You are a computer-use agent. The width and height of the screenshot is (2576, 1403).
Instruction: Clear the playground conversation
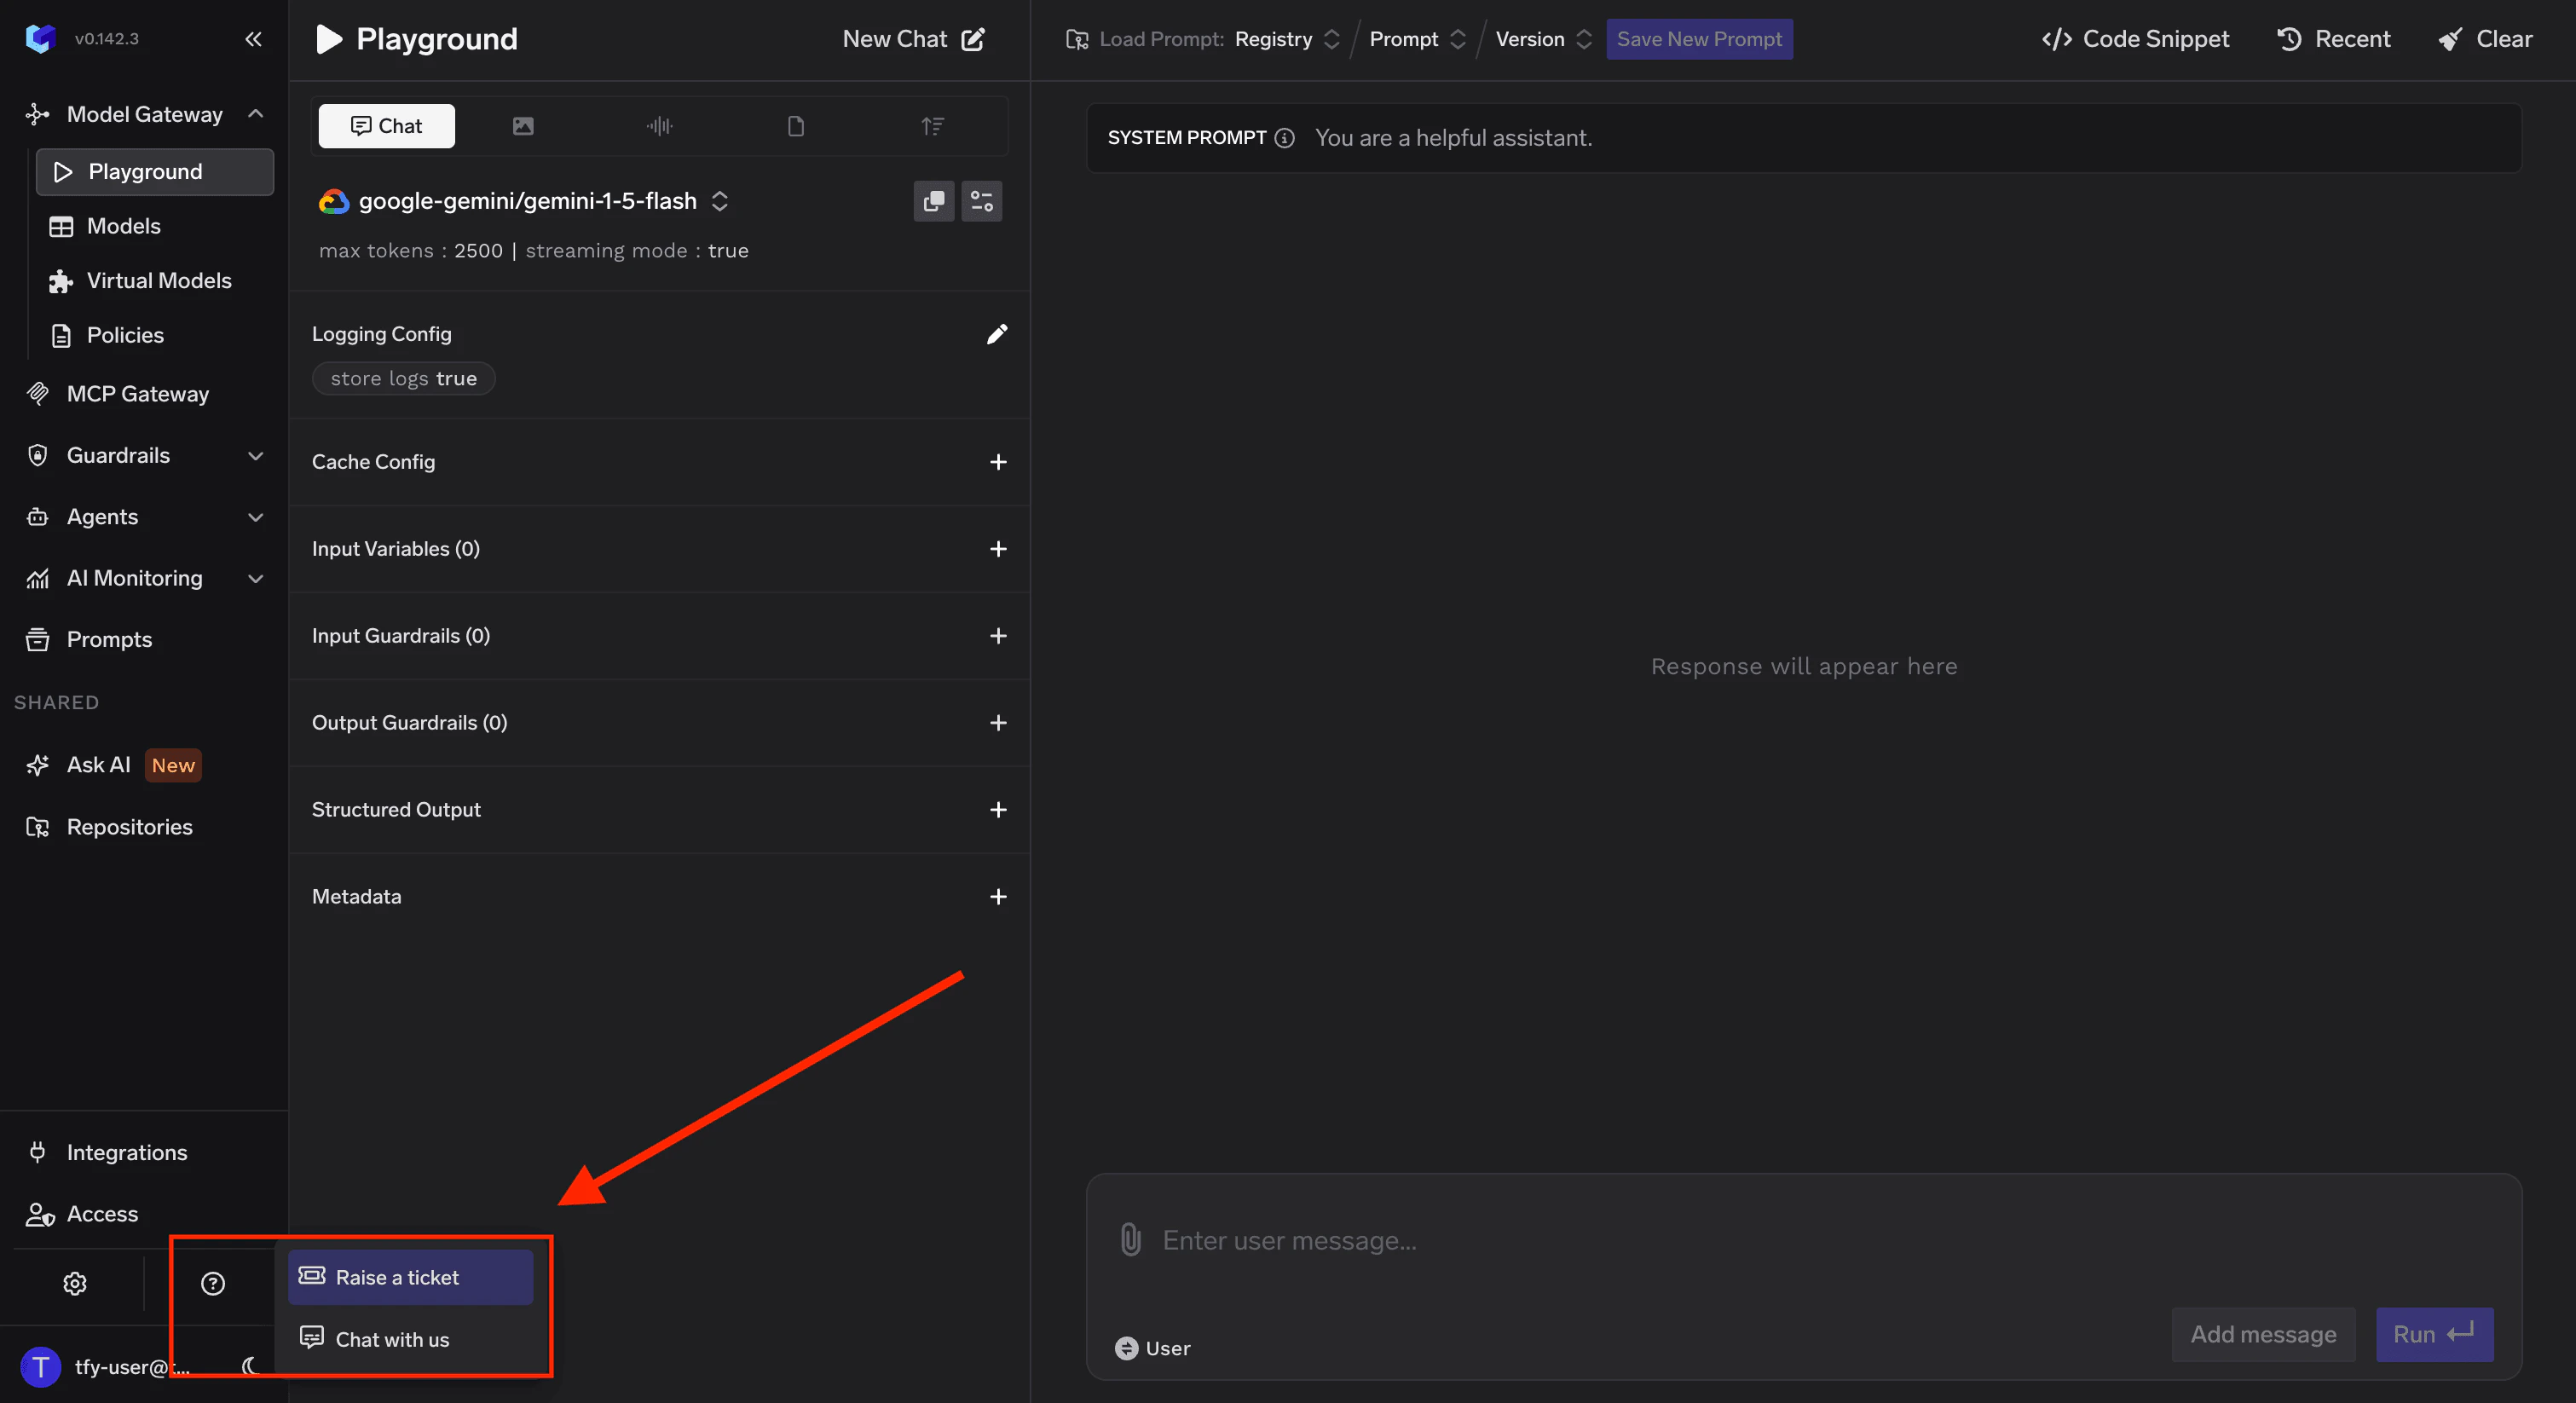click(x=2485, y=39)
